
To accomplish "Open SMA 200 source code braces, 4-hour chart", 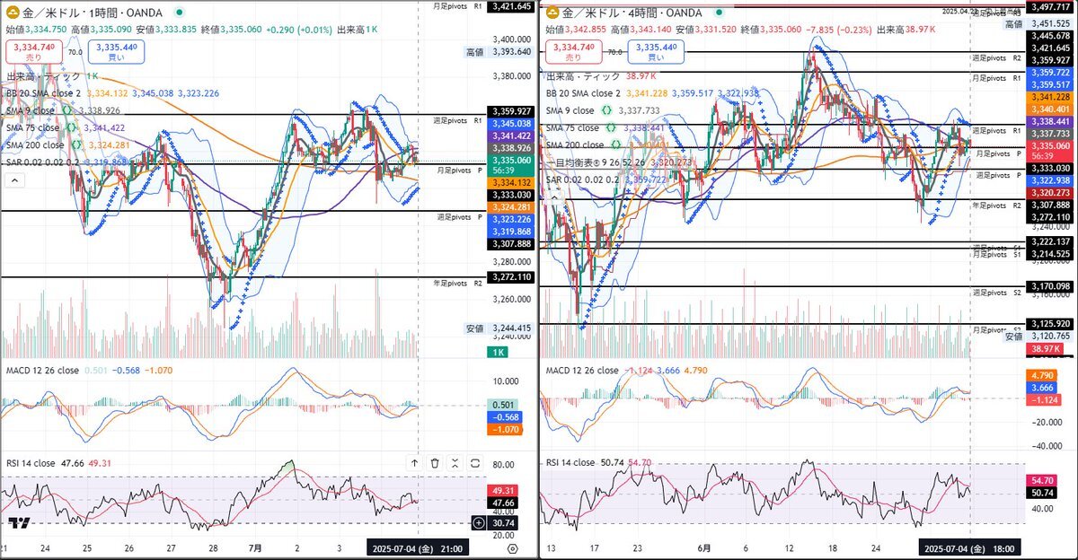I will pyautogui.click(x=615, y=144).
